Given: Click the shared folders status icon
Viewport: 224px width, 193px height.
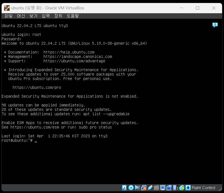Looking at the screenshot, I should click(156, 188).
